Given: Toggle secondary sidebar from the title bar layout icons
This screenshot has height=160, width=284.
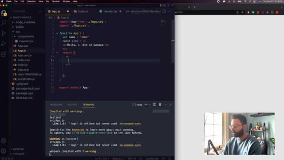Looking at the screenshot, I should (168, 5).
